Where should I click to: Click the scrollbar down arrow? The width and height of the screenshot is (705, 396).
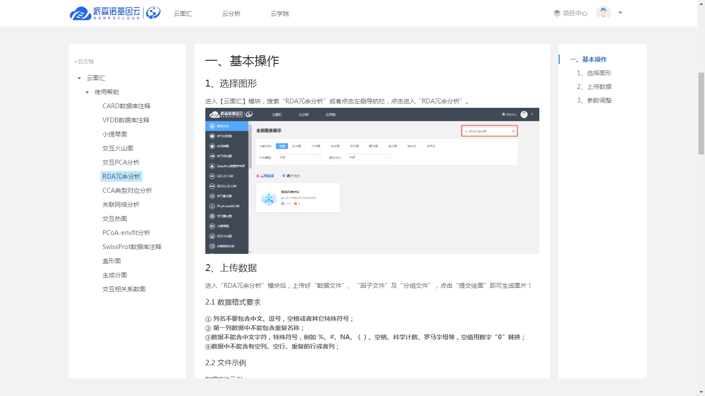[701, 392]
